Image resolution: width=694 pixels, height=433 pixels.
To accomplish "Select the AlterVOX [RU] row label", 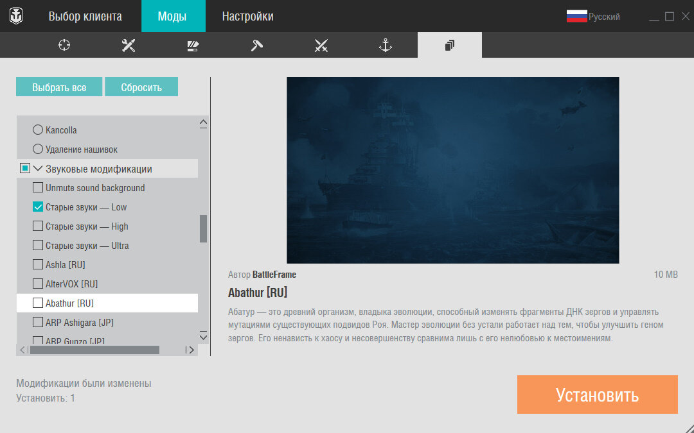I will click(72, 284).
